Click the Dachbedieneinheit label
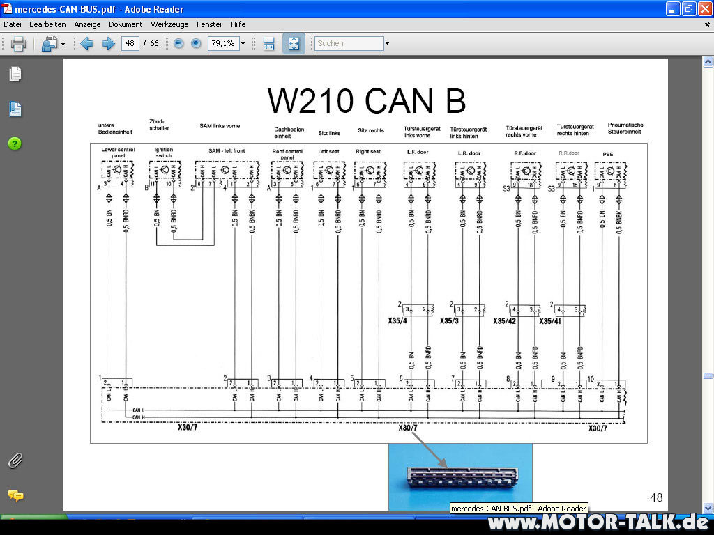The width and height of the screenshot is (714, 535). click(x=289, y=132)
